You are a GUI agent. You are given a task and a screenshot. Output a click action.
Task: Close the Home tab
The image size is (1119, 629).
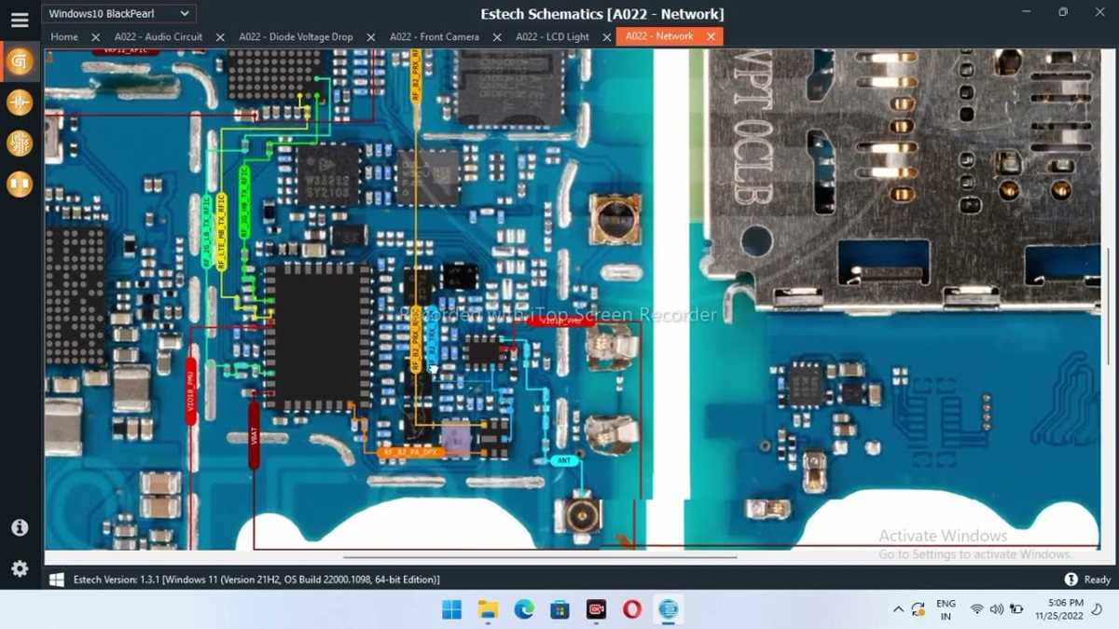(x=95, y=37)
